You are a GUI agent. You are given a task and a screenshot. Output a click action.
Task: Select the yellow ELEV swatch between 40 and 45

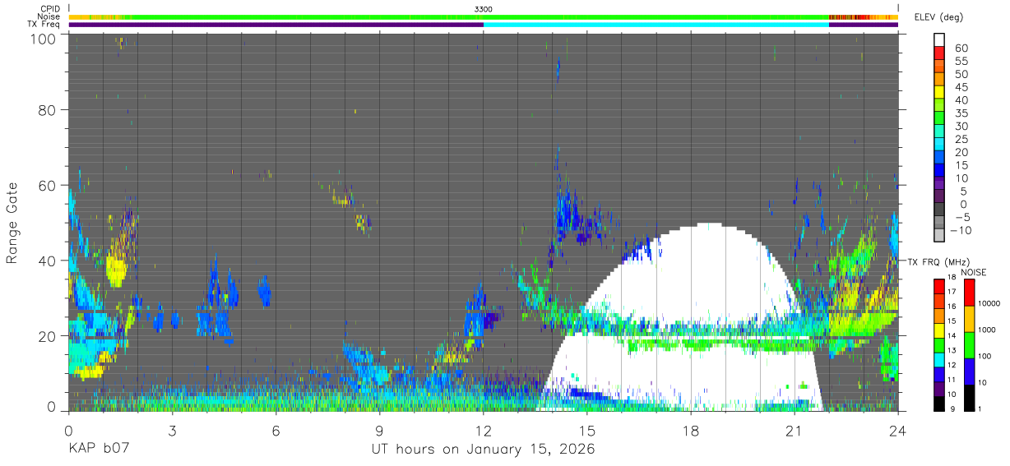939,93
